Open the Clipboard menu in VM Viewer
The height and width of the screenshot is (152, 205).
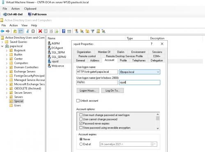point(30,9)
